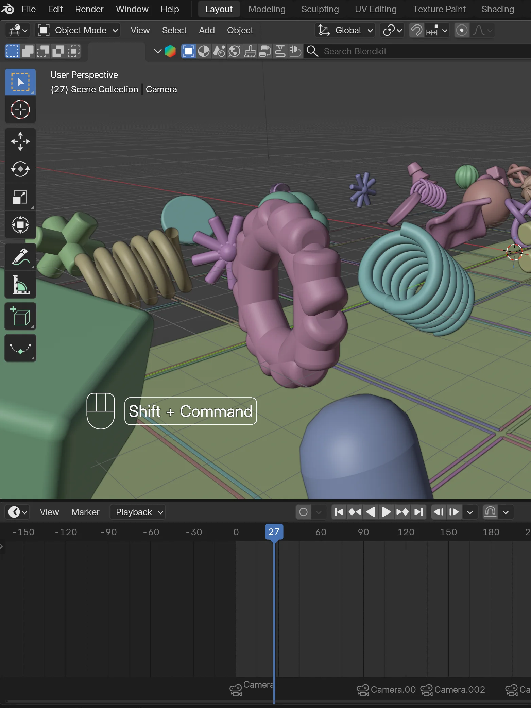
Task: Choose BlendKit HDR world asset type
Action: tap(234, 51)
